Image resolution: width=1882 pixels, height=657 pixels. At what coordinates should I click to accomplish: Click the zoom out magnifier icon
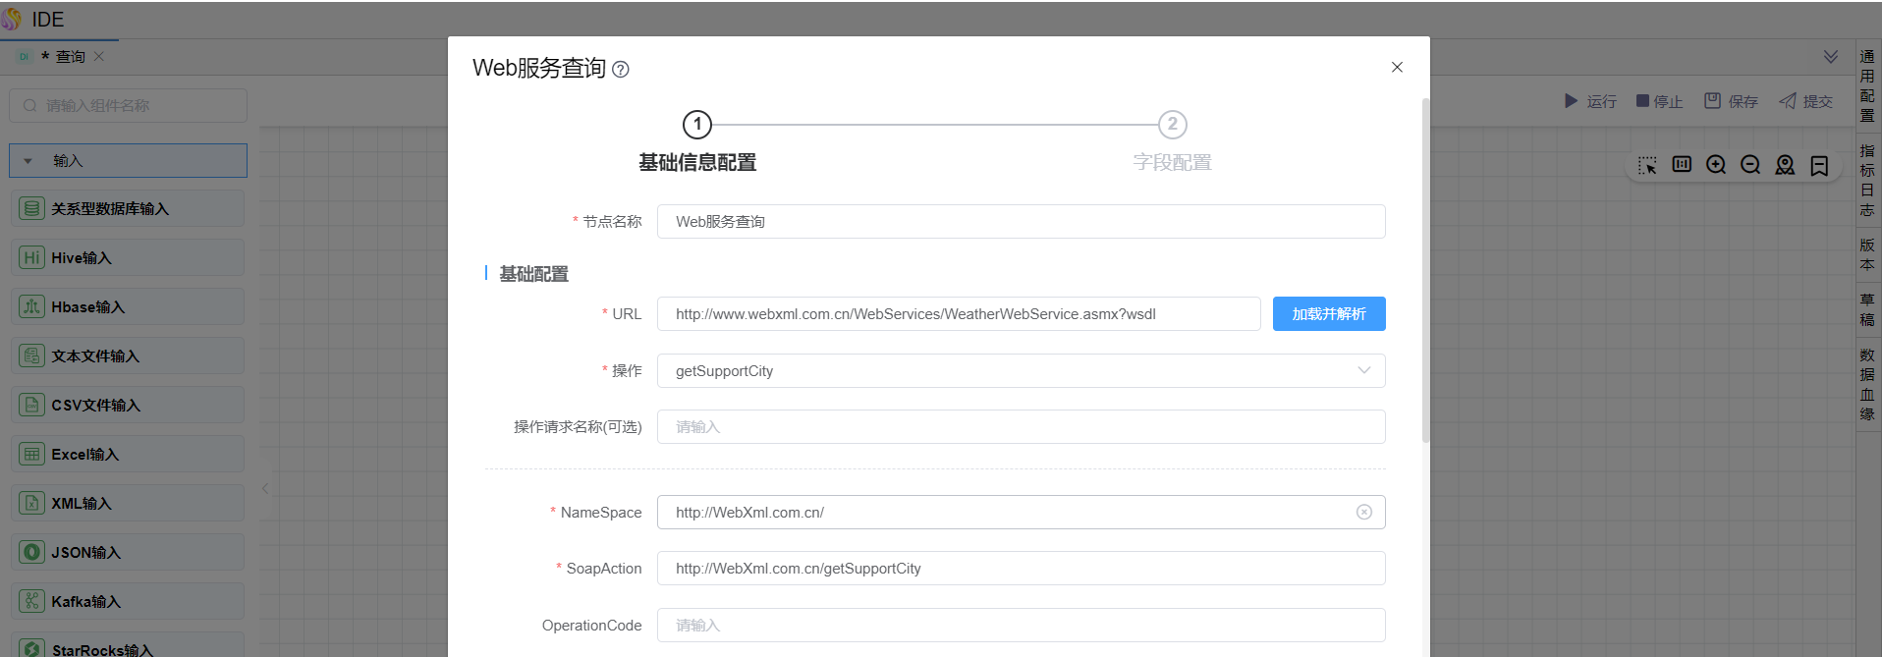point(1749,165)
